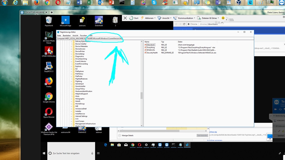
Task: Click the Weniger Details button
Action: pos(128,135)
